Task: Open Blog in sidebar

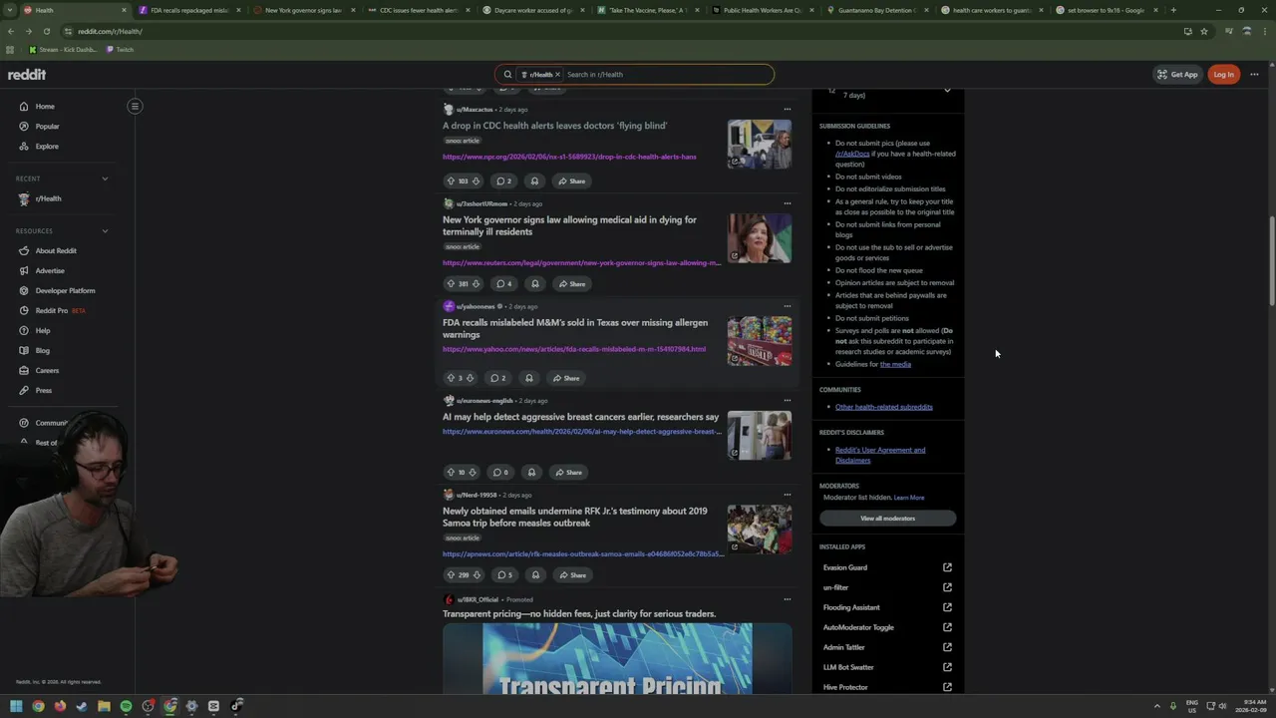Action: (x=43, y=350)
